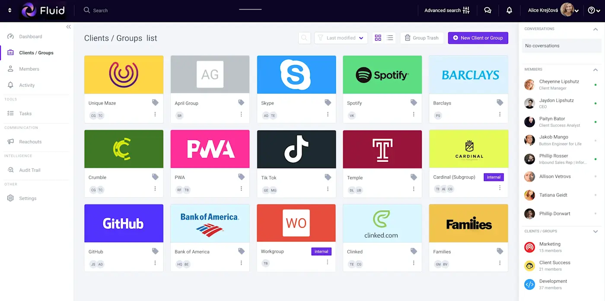Open the Last modified sort dropdown
This screenshot has height=301, width=605.
click(341, 38)
